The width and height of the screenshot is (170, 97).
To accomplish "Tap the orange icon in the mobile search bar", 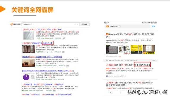I will pyautogui.click(x=107, y=26).
